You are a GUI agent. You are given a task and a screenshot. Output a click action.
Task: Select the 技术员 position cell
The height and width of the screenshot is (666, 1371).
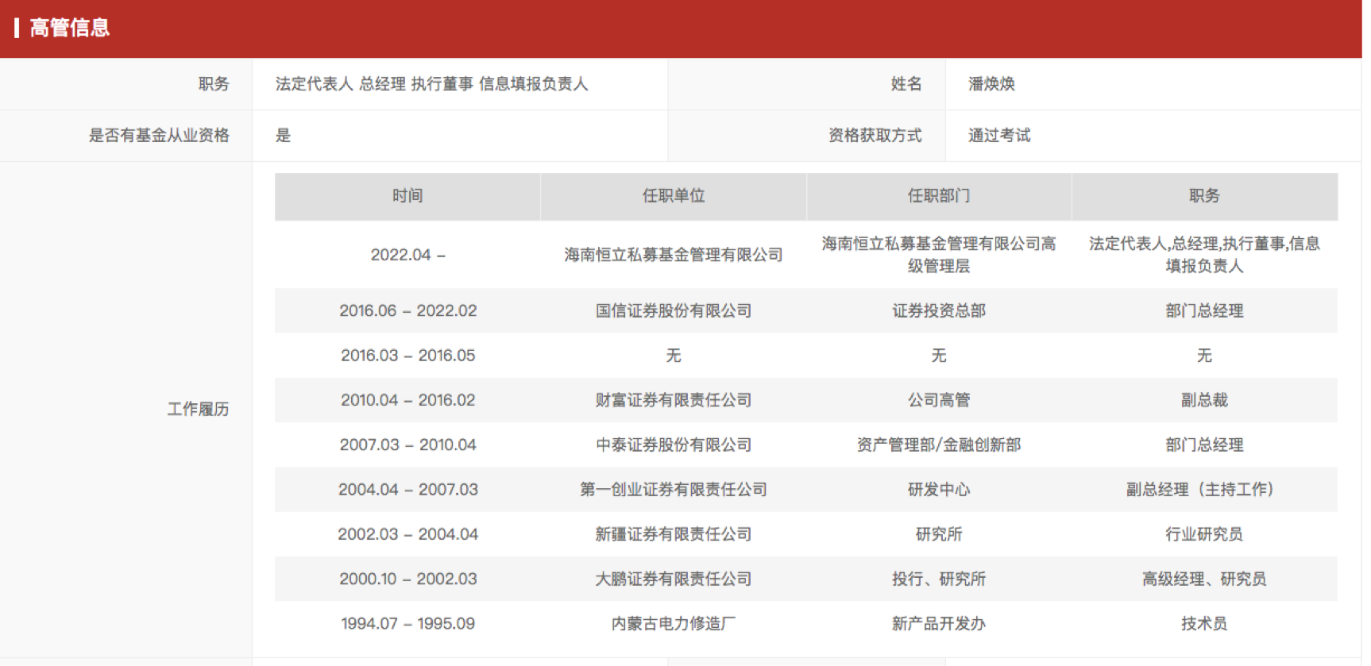tap(1204, 623)
